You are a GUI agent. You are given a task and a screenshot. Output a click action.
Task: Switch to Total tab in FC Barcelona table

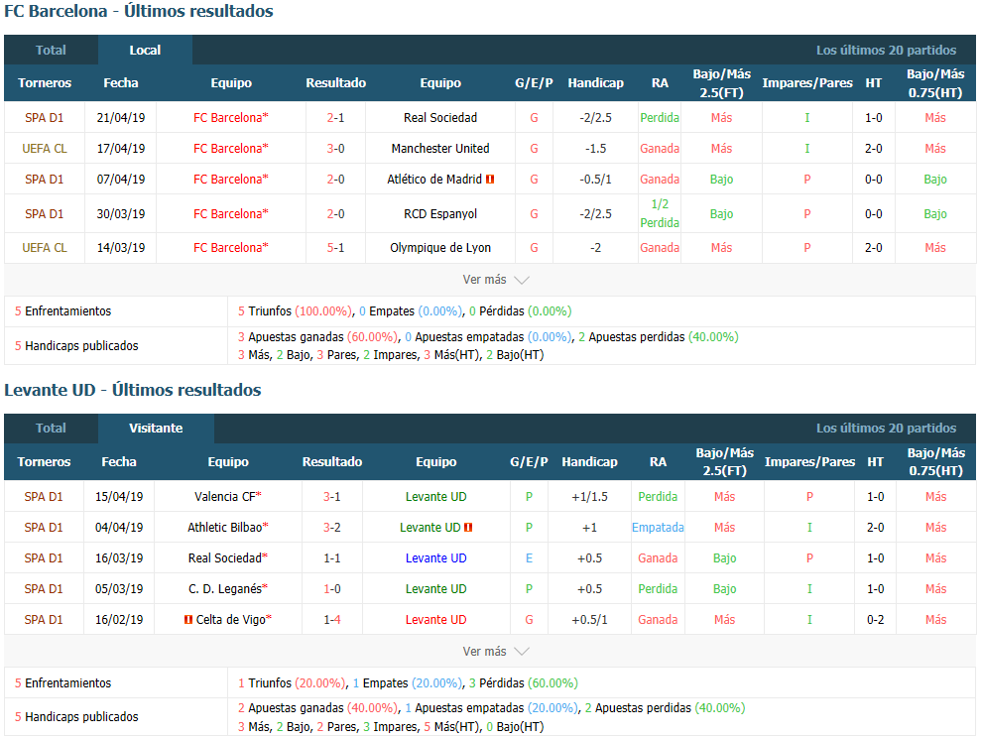51,50
